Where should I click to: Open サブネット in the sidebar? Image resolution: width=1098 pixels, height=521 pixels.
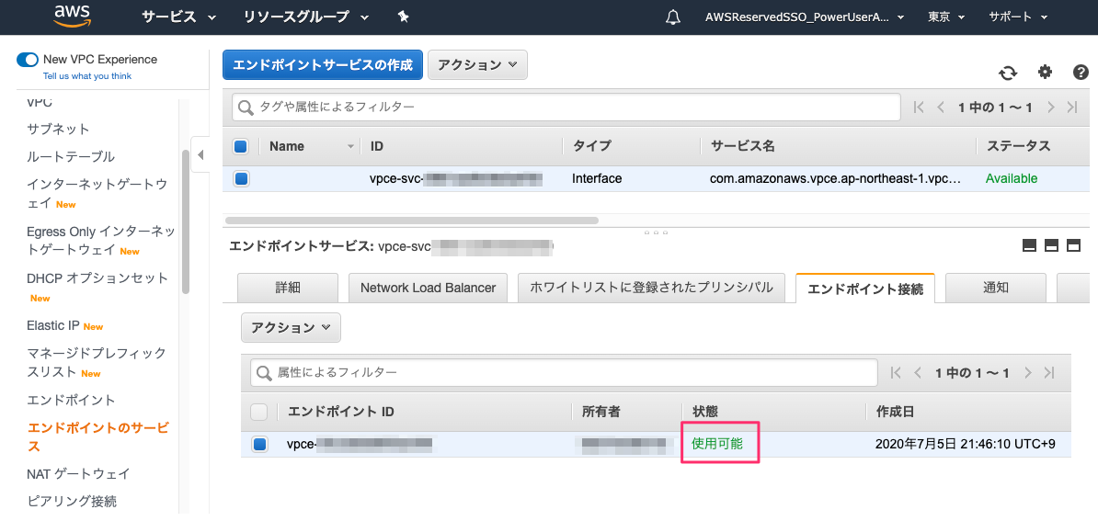(58, 130)
